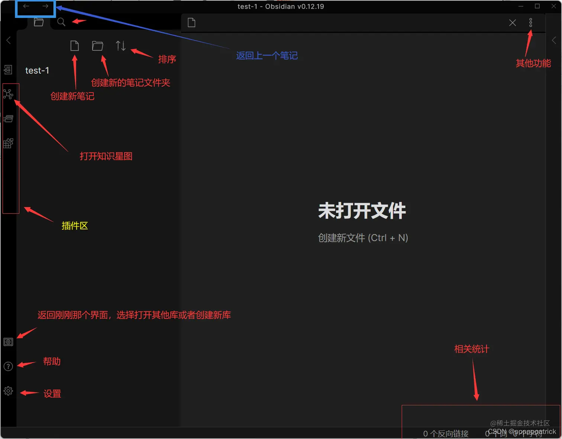Navigate back to the previous note
The height and width of the screenshot is (439, 562).
coord(25,6)
